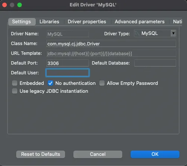
Task: Click Reset to Defaults button
Action: 41,154
